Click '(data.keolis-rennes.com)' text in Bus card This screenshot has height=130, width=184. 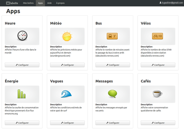(107, 56)
